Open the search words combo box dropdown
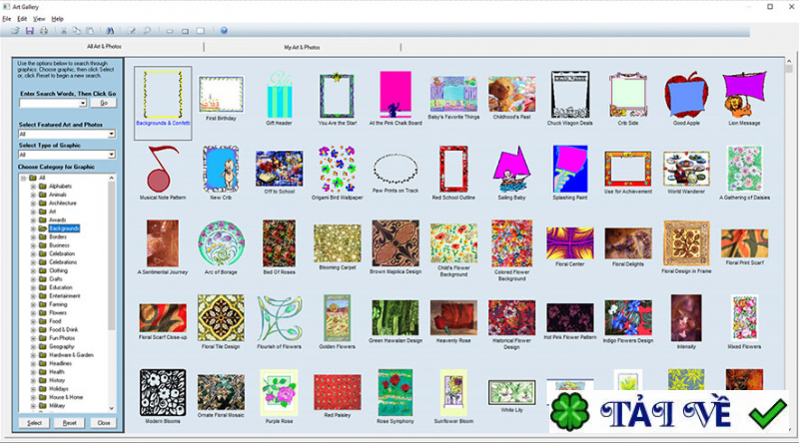Viewport: 799px width, 443px height. [83, 104]
